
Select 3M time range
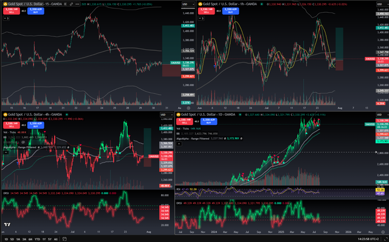point(24,239)
